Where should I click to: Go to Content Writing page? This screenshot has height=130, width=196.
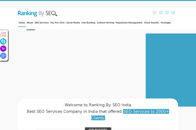pos(106,23)
